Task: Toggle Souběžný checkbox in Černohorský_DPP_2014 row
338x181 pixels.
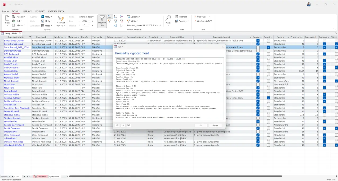Action: 269,47
